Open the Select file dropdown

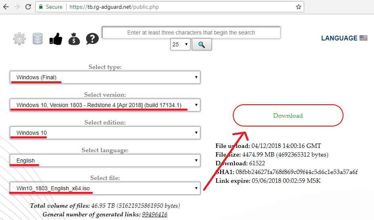pos(105,188)
